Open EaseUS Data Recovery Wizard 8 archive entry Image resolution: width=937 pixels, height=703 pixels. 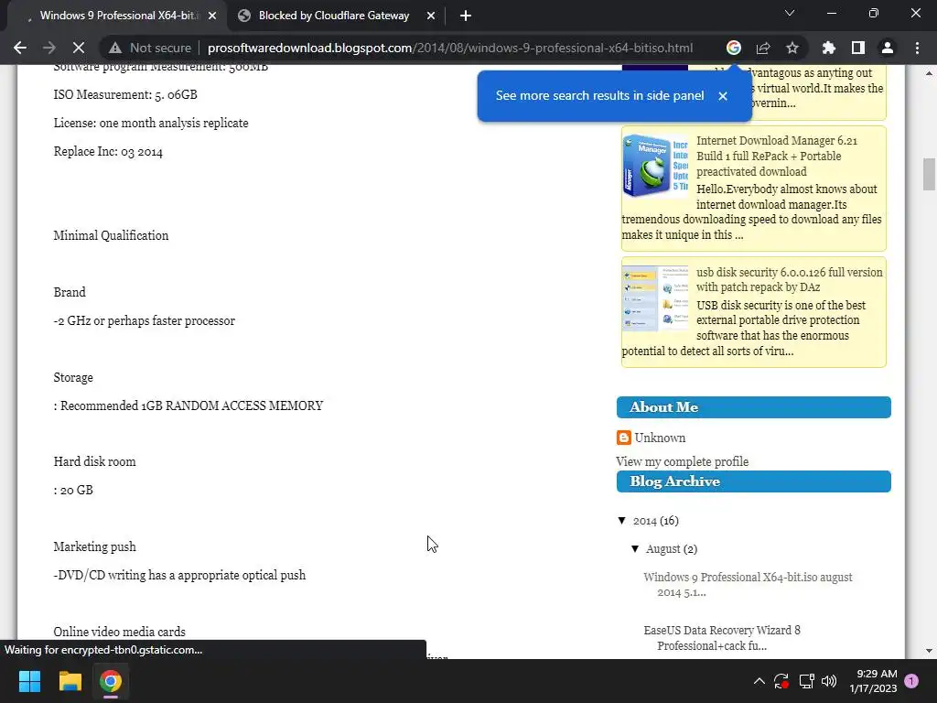click(721, 638)
